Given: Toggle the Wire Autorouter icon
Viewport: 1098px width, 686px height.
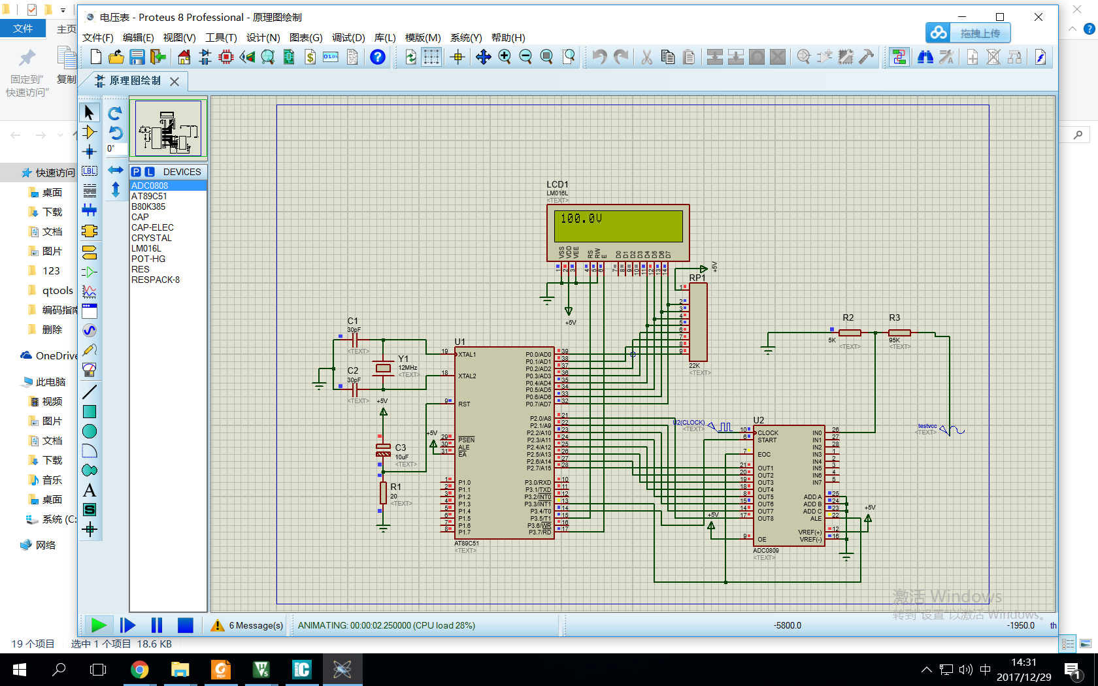Looking at the screenshot, I should pos(899,57).
